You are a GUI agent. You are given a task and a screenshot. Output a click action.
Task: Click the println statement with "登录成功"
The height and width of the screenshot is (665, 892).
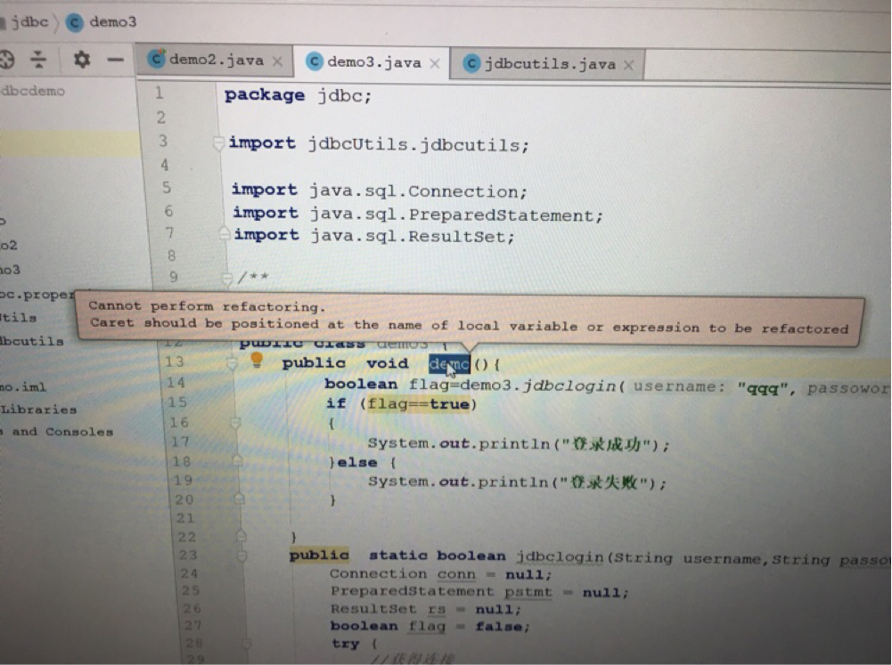click(519, 444)
